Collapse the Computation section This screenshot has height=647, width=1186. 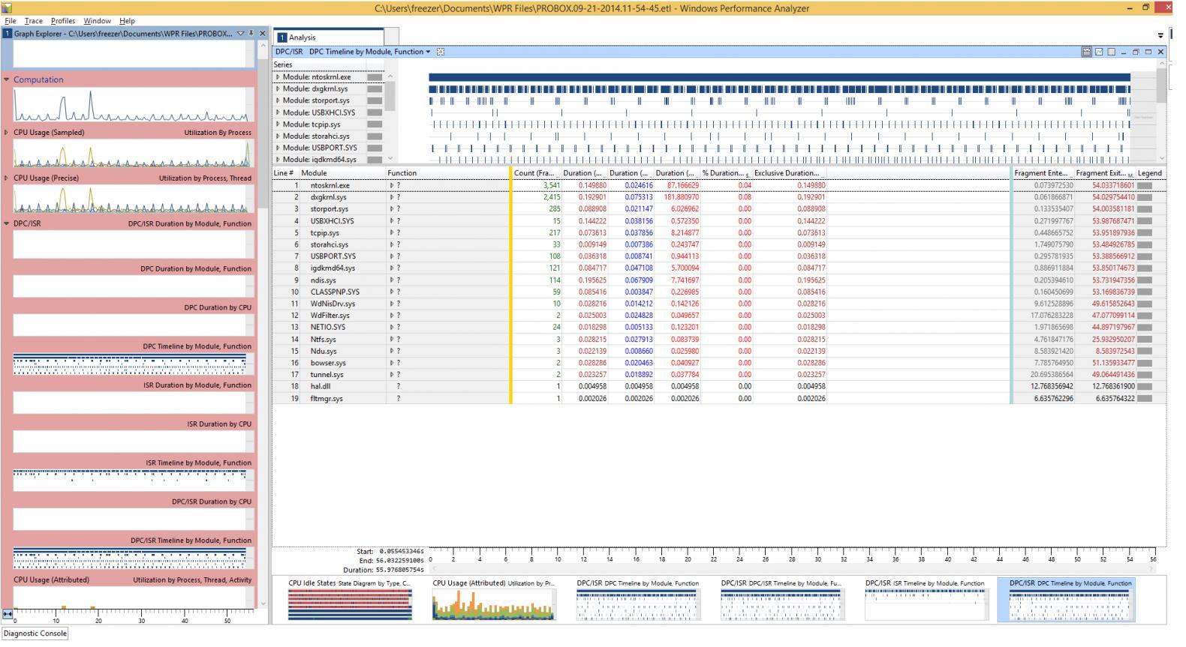[7, 79]
